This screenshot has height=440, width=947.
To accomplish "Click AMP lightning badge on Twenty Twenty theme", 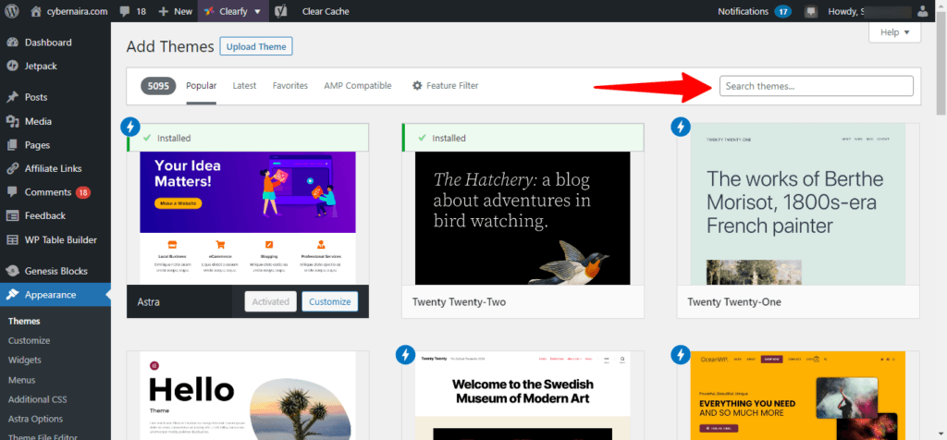I will (405, 354).
